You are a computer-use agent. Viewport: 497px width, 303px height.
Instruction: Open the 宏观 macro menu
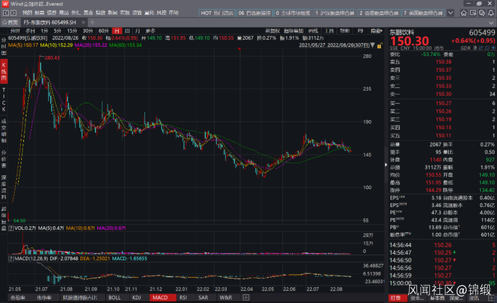(x=125, y=13)
